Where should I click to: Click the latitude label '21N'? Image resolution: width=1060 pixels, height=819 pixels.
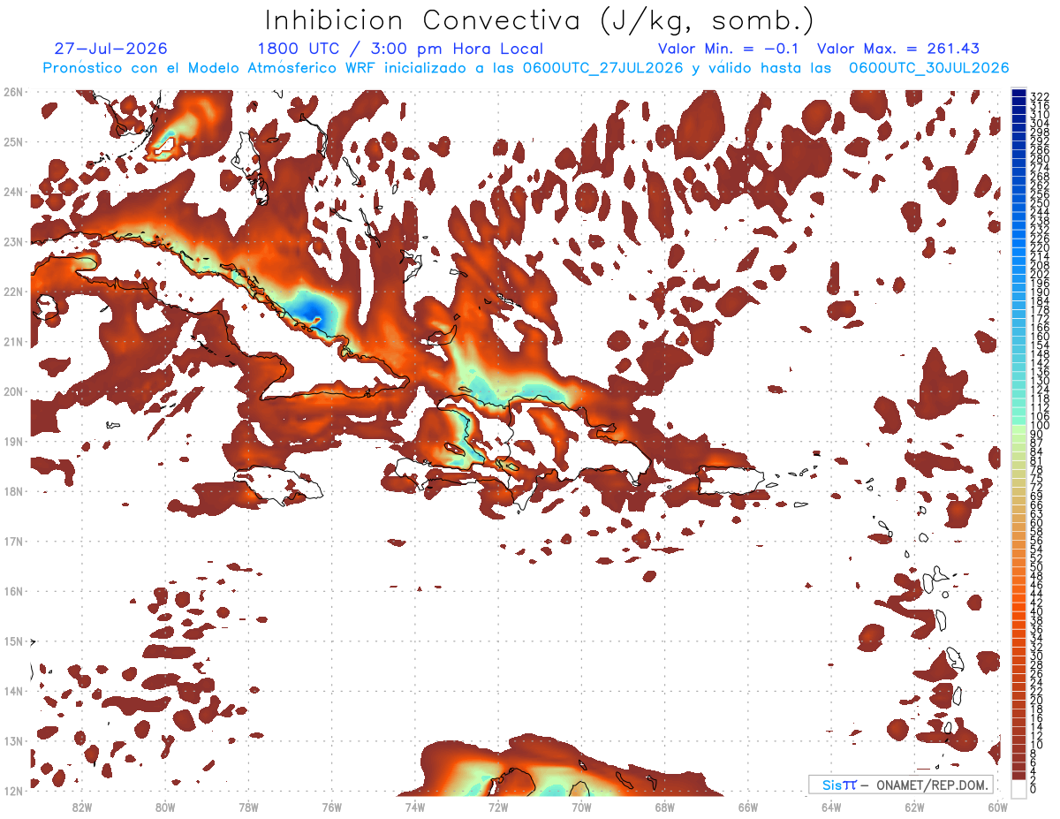coord(13,341)
